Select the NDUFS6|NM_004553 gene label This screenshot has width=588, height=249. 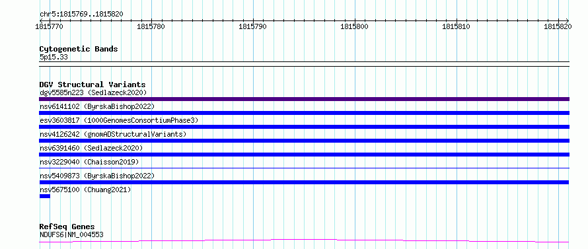(71, 234)
